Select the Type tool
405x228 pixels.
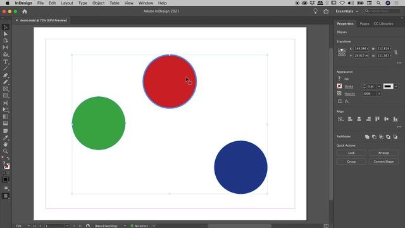point(6,62)
